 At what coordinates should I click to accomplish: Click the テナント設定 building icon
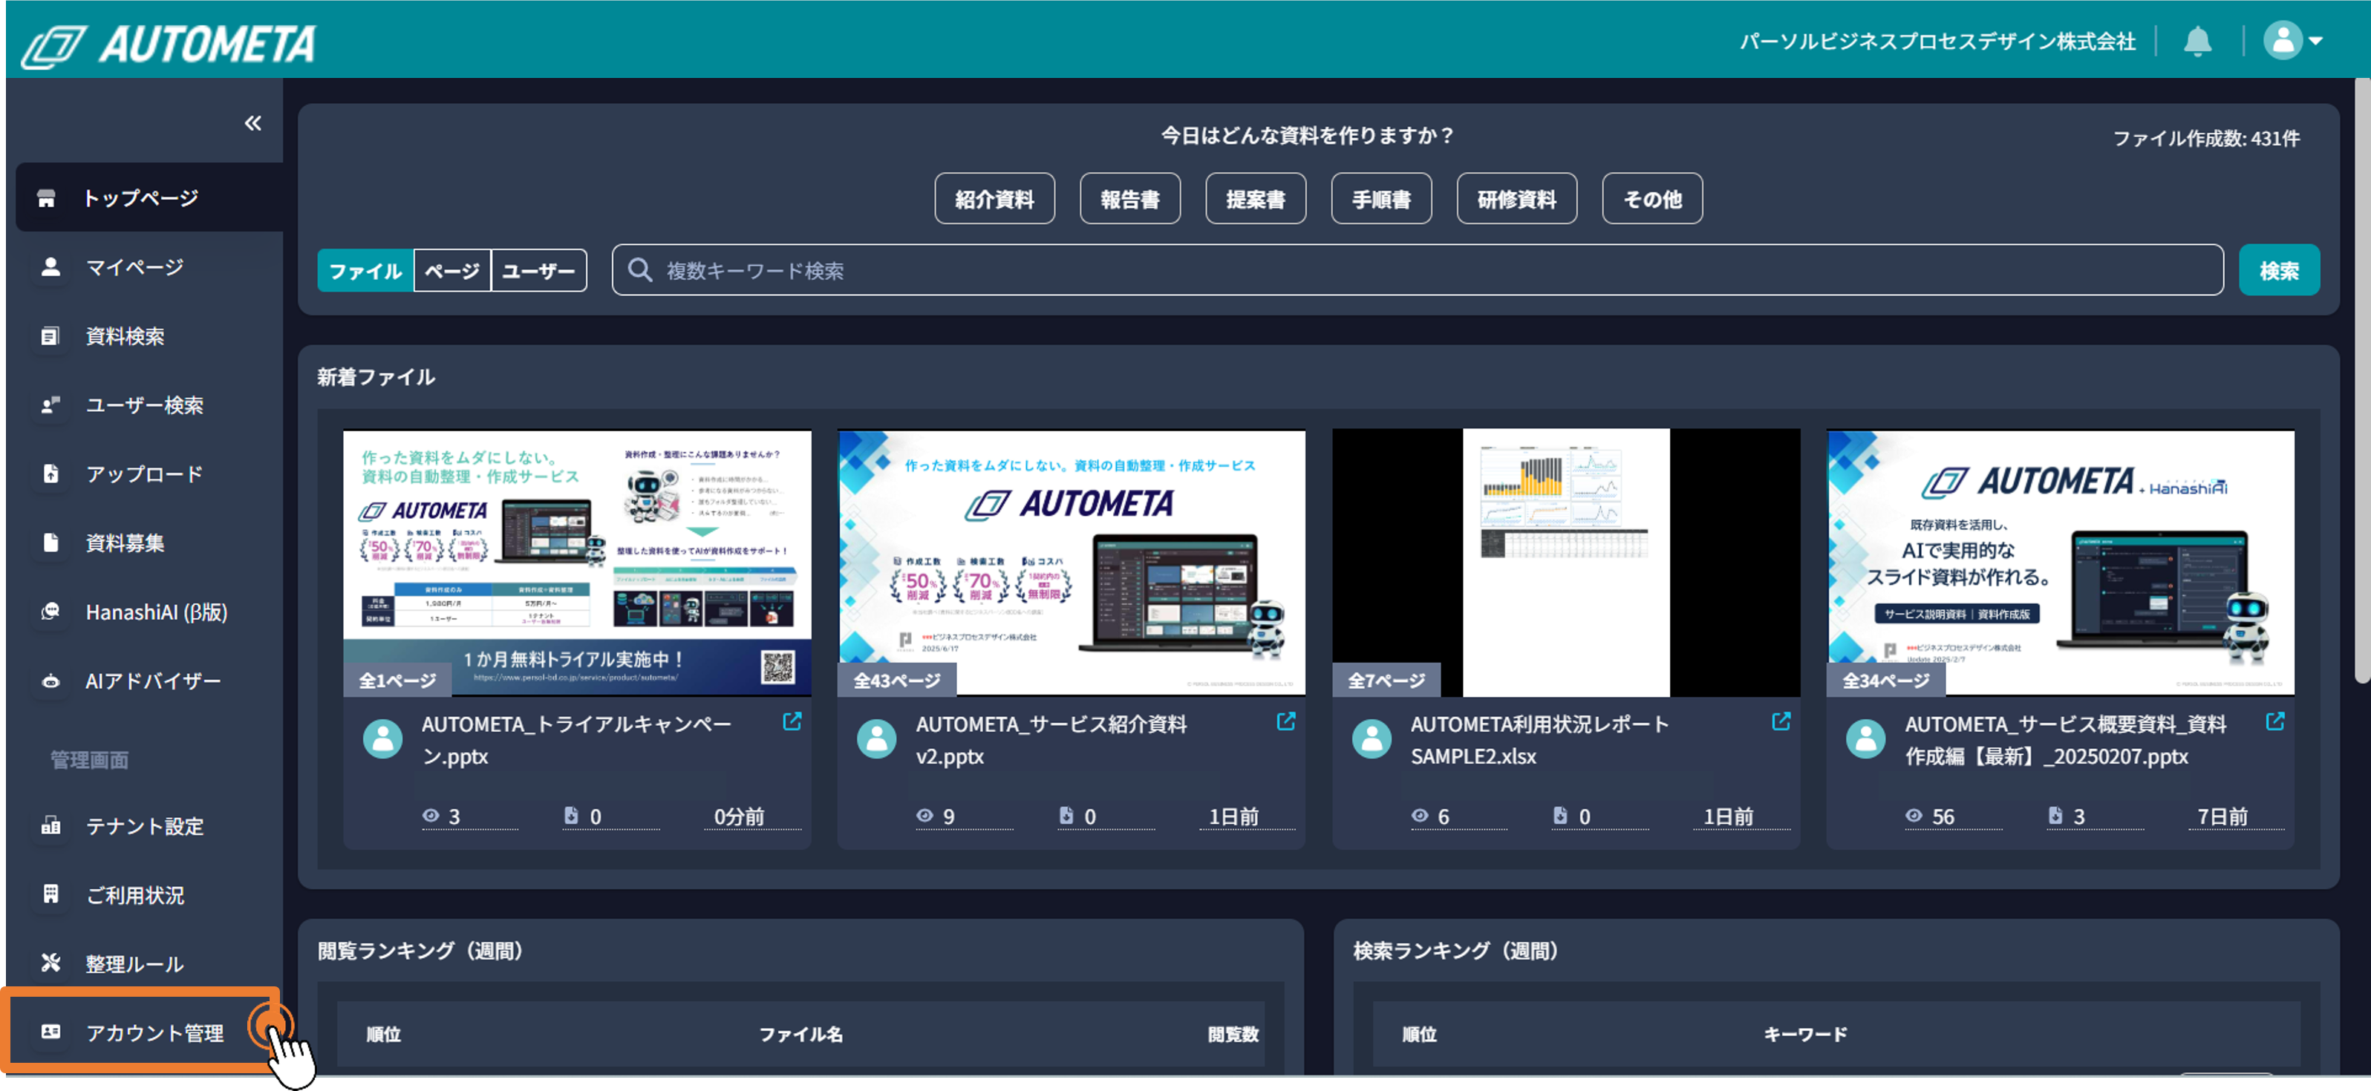[x=50, y=826]
